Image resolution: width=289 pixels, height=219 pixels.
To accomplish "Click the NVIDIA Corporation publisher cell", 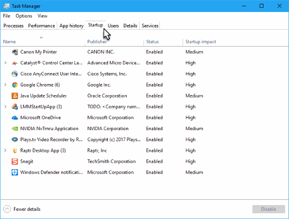I will pos(108,129).
